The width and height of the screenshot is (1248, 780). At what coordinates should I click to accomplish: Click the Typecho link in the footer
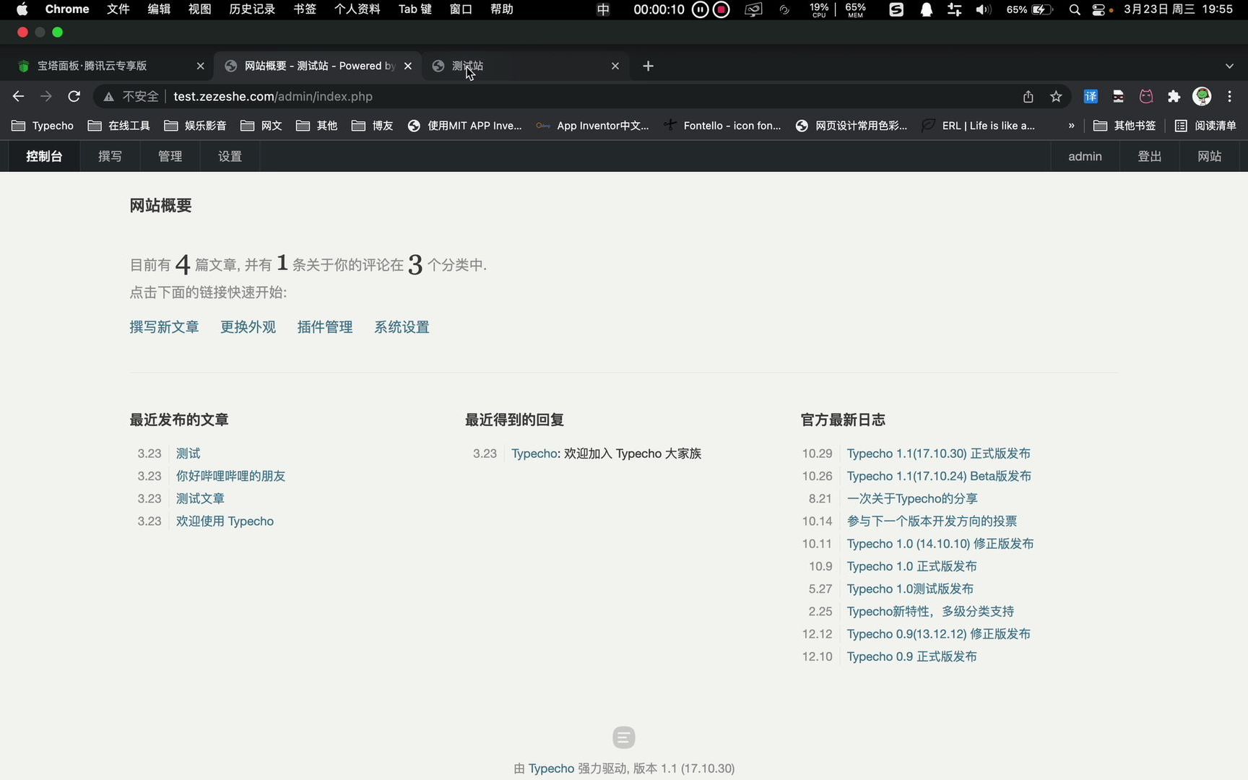click(551, 768)
